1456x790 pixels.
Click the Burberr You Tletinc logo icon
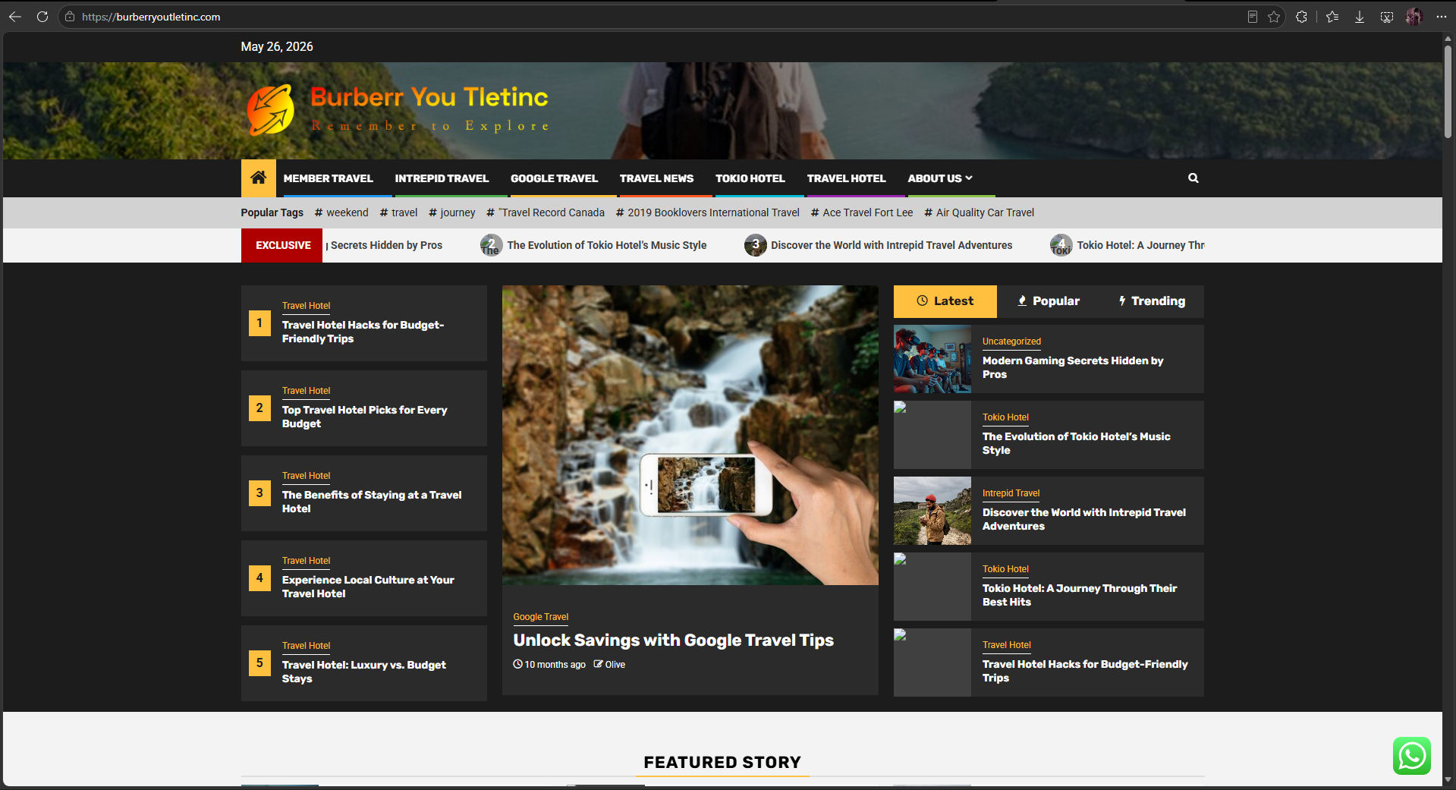[270, 110]
